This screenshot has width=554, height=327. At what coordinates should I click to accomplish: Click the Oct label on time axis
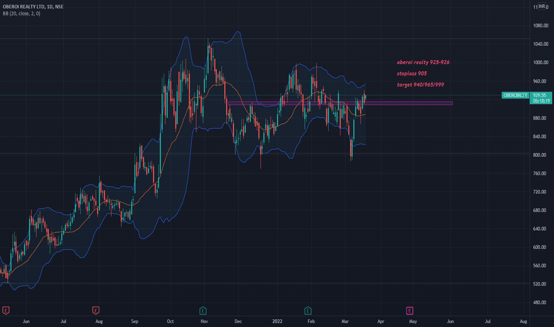pos(170,321)
